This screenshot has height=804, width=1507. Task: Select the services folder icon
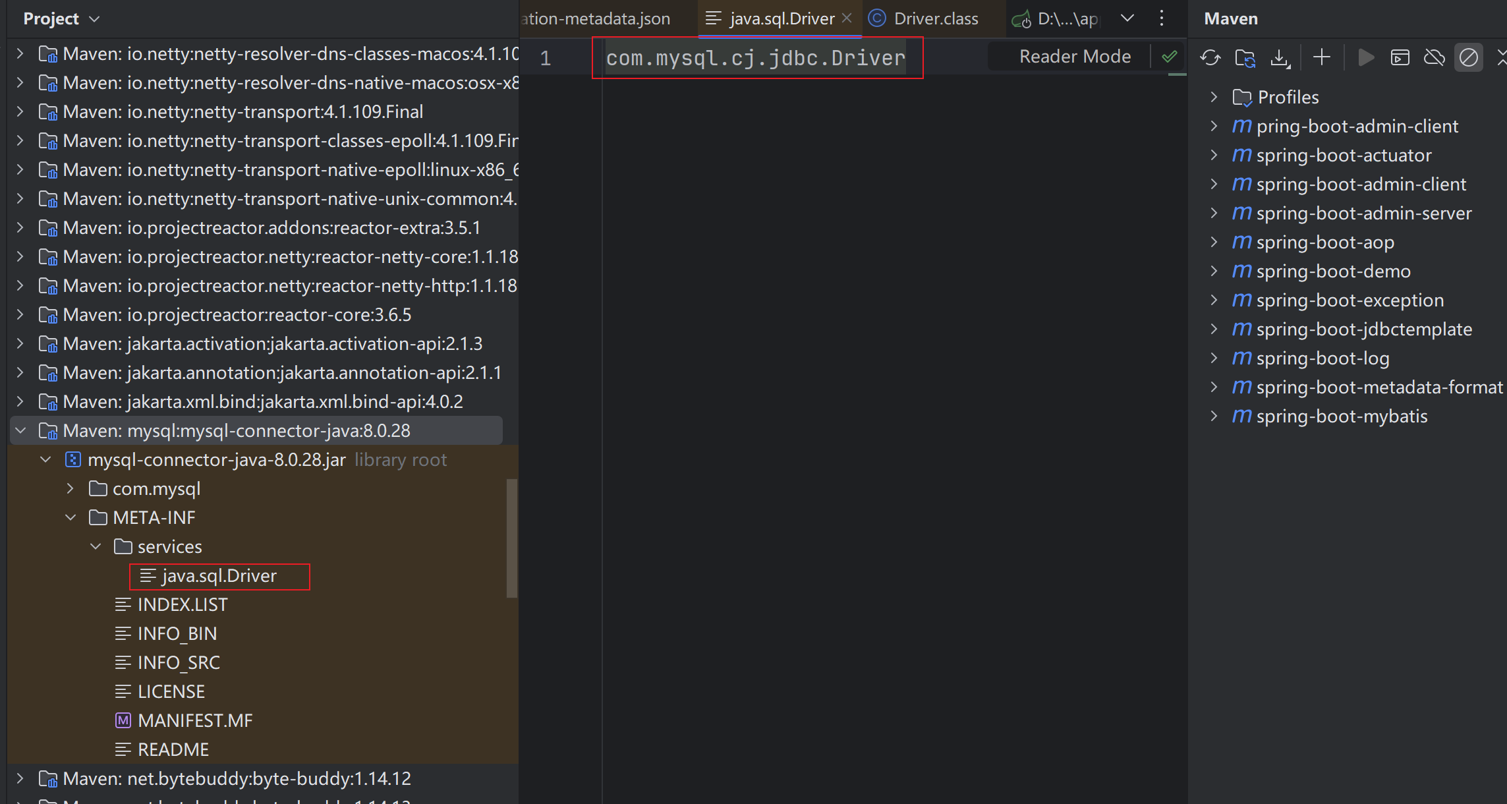click(x=123, y=547)
